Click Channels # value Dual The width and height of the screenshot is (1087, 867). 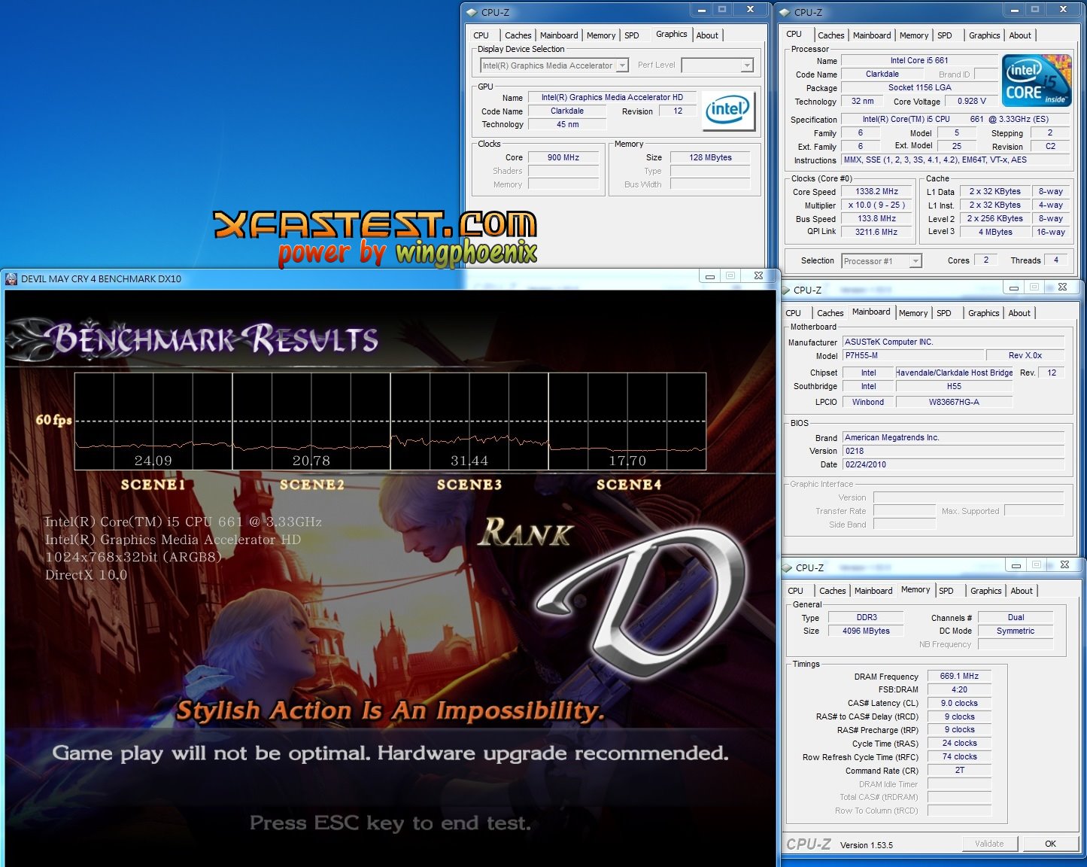[1016, 618]
